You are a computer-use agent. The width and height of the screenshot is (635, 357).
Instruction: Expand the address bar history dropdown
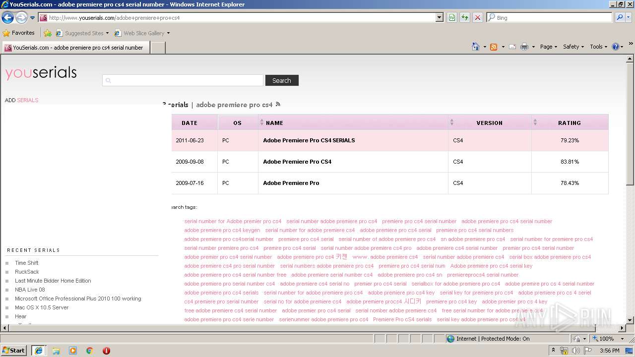pyautogui.click(x=440, y=17)
